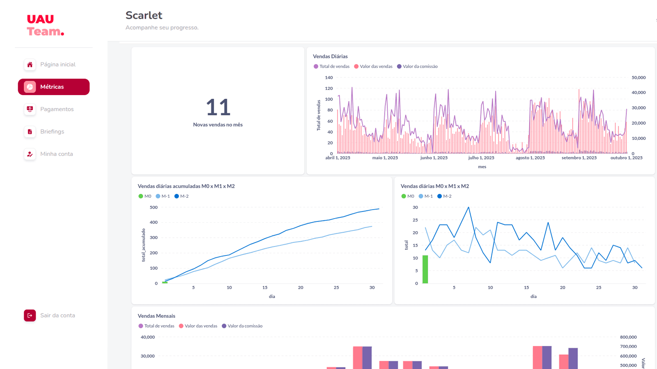Click the Minha conta user icon

pyautogui.click(x=30, y=154)
